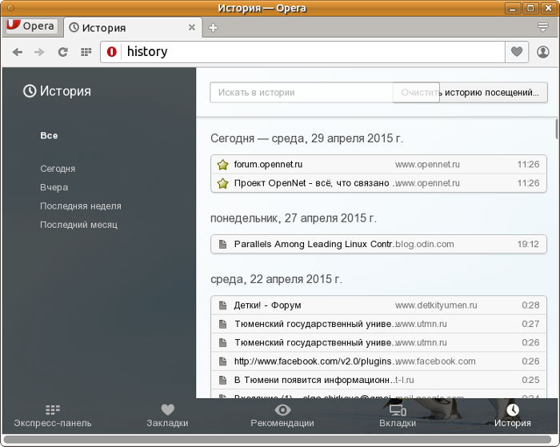The image size is (560, 447).
Task: Click the star icon beside Проект OpenNet
Action: (x=223, y=183)
